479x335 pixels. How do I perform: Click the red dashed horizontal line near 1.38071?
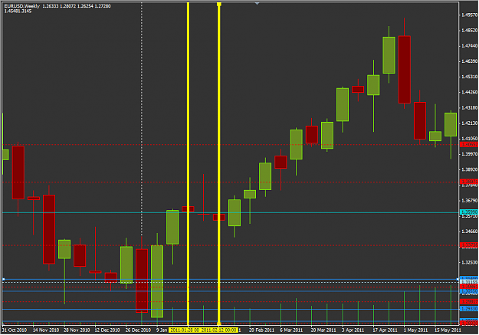point(231,182)
